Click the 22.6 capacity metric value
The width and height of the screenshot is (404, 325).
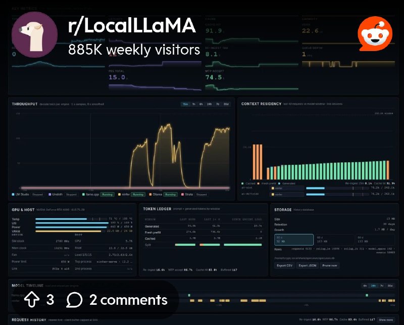(x=310, y=31)
